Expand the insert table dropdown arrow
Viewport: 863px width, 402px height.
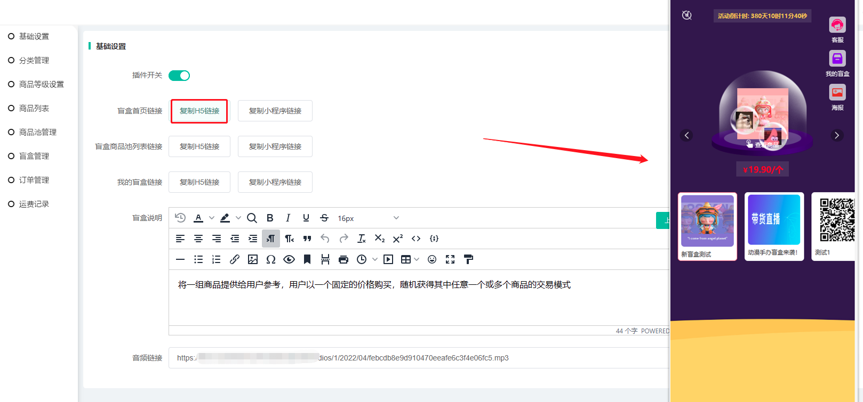(x=417, y=259)
